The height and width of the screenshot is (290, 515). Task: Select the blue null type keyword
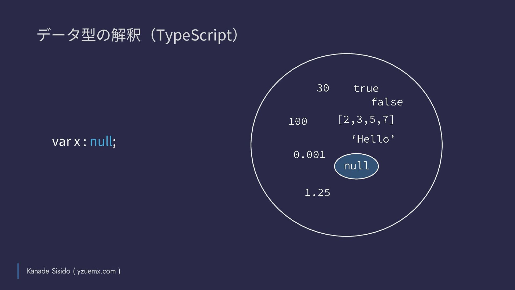coord(101,141)
